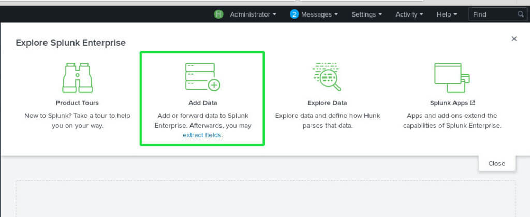Click the blue Messages count badge
530x217 pixels.
coord(294,14)
